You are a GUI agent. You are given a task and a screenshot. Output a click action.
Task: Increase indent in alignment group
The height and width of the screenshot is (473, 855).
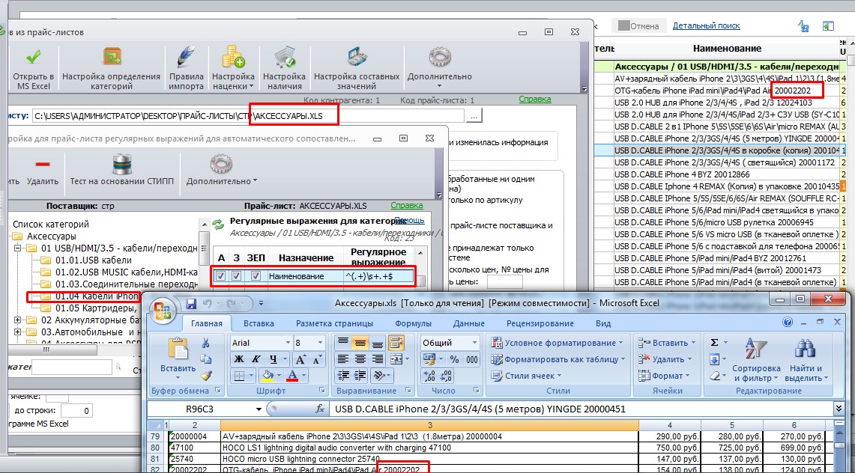360,376
